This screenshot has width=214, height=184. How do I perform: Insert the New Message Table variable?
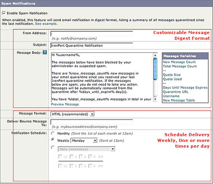[x=179, y=101]
